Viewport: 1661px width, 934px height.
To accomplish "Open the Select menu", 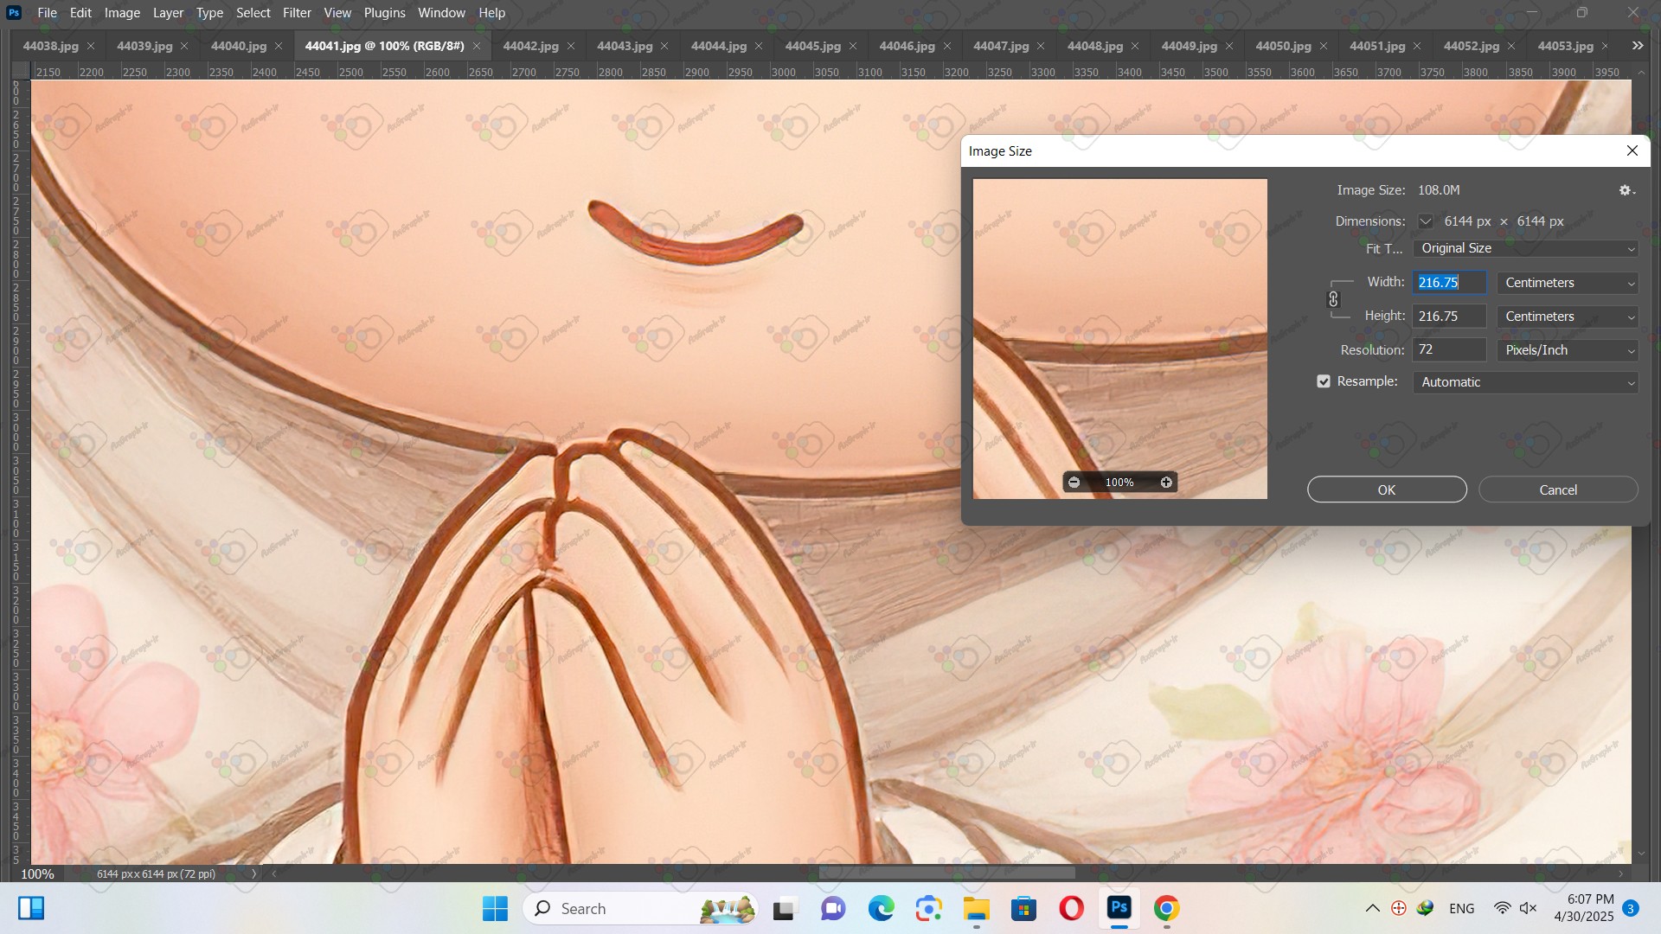I will click(253, 13).
